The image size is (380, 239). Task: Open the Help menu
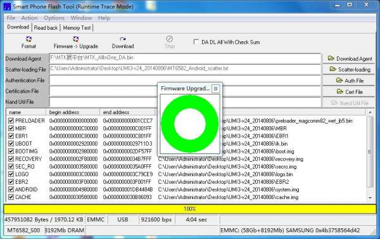point(104,18)
